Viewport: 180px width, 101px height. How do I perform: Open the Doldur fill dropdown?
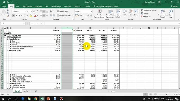coord(145,13)
